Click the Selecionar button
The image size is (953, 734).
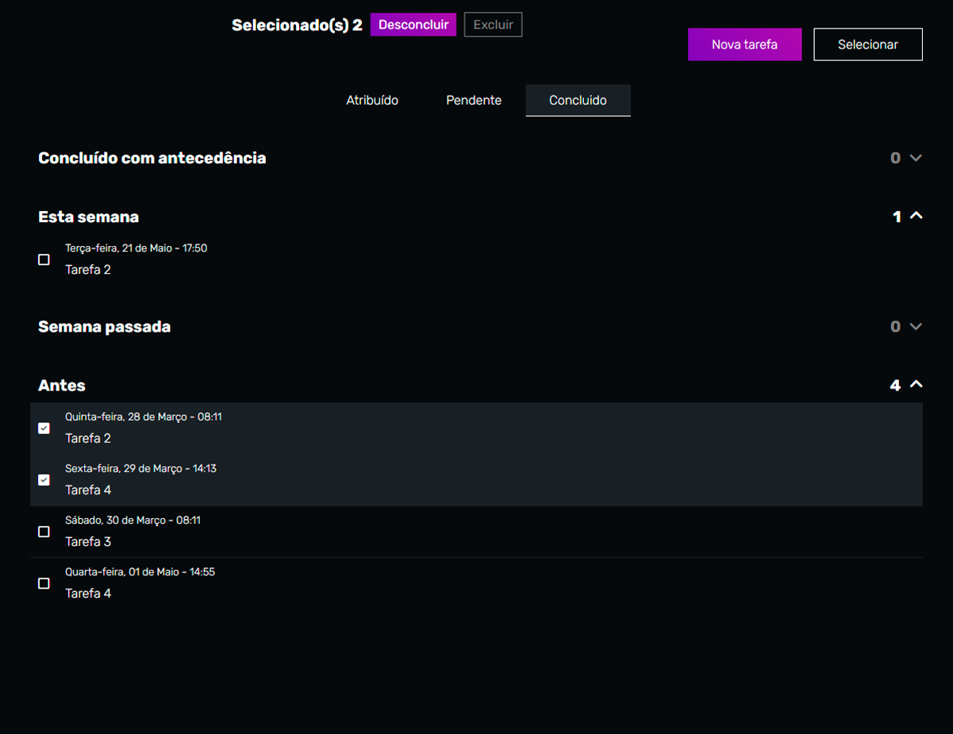coord(868,44)
